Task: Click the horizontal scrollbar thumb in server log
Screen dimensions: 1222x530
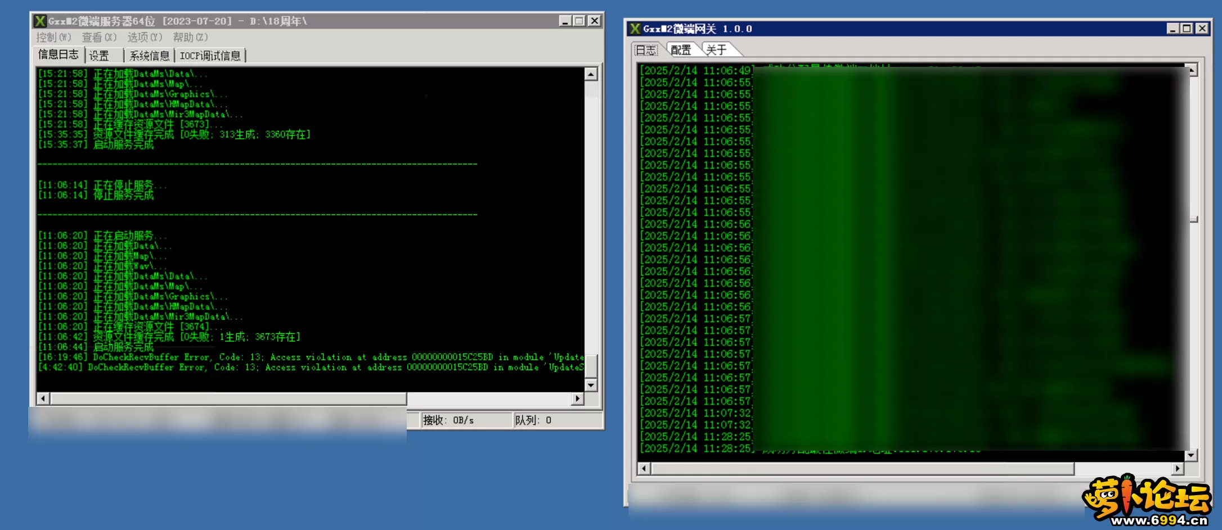Action: (228, 398)
